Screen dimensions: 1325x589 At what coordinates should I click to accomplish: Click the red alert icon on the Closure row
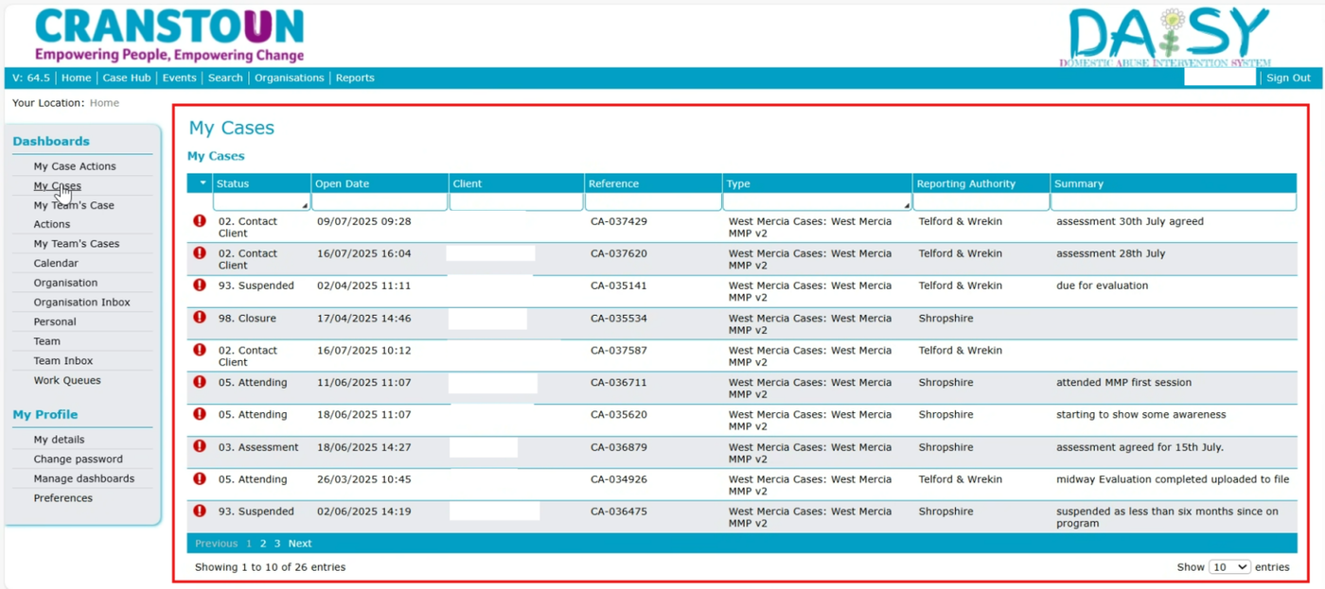[200, 318]
